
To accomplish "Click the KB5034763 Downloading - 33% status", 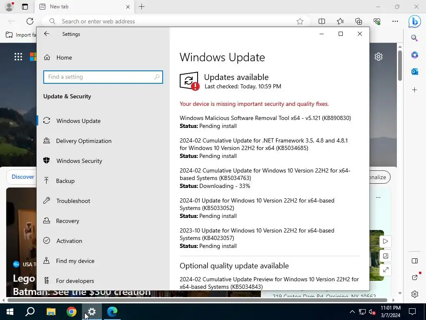I will pyautogui.click(x=215, y=186).
